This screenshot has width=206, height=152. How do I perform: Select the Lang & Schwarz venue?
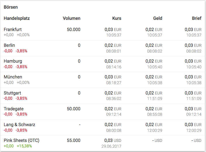[x=20, y=125]
